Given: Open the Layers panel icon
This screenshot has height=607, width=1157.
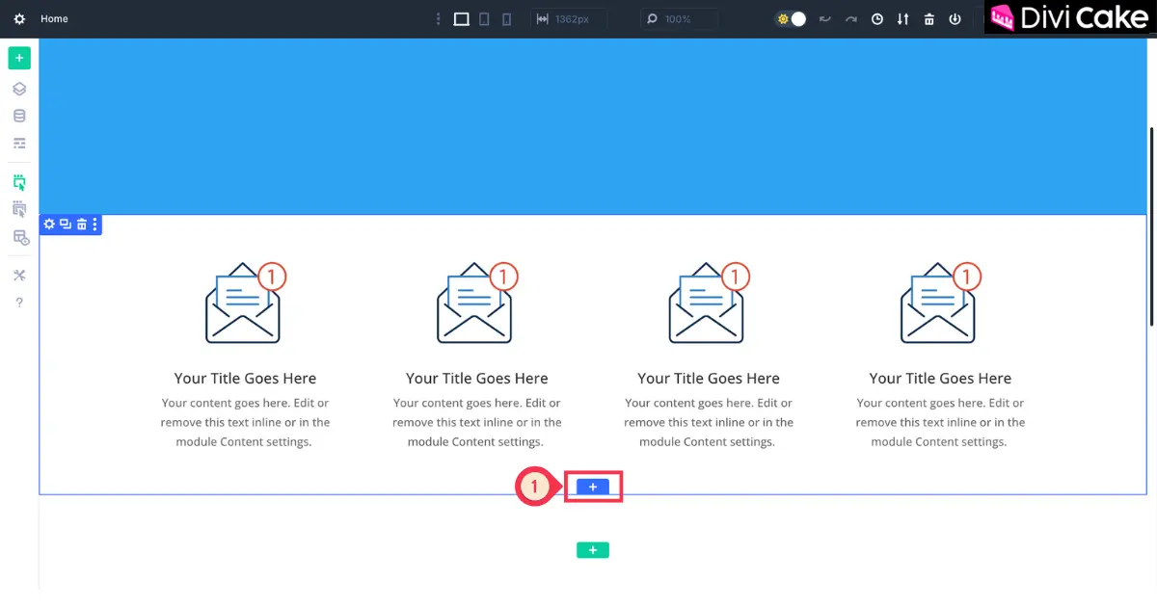Looking at the screenshot, I should pyautogui.click(x=19, y=89).
